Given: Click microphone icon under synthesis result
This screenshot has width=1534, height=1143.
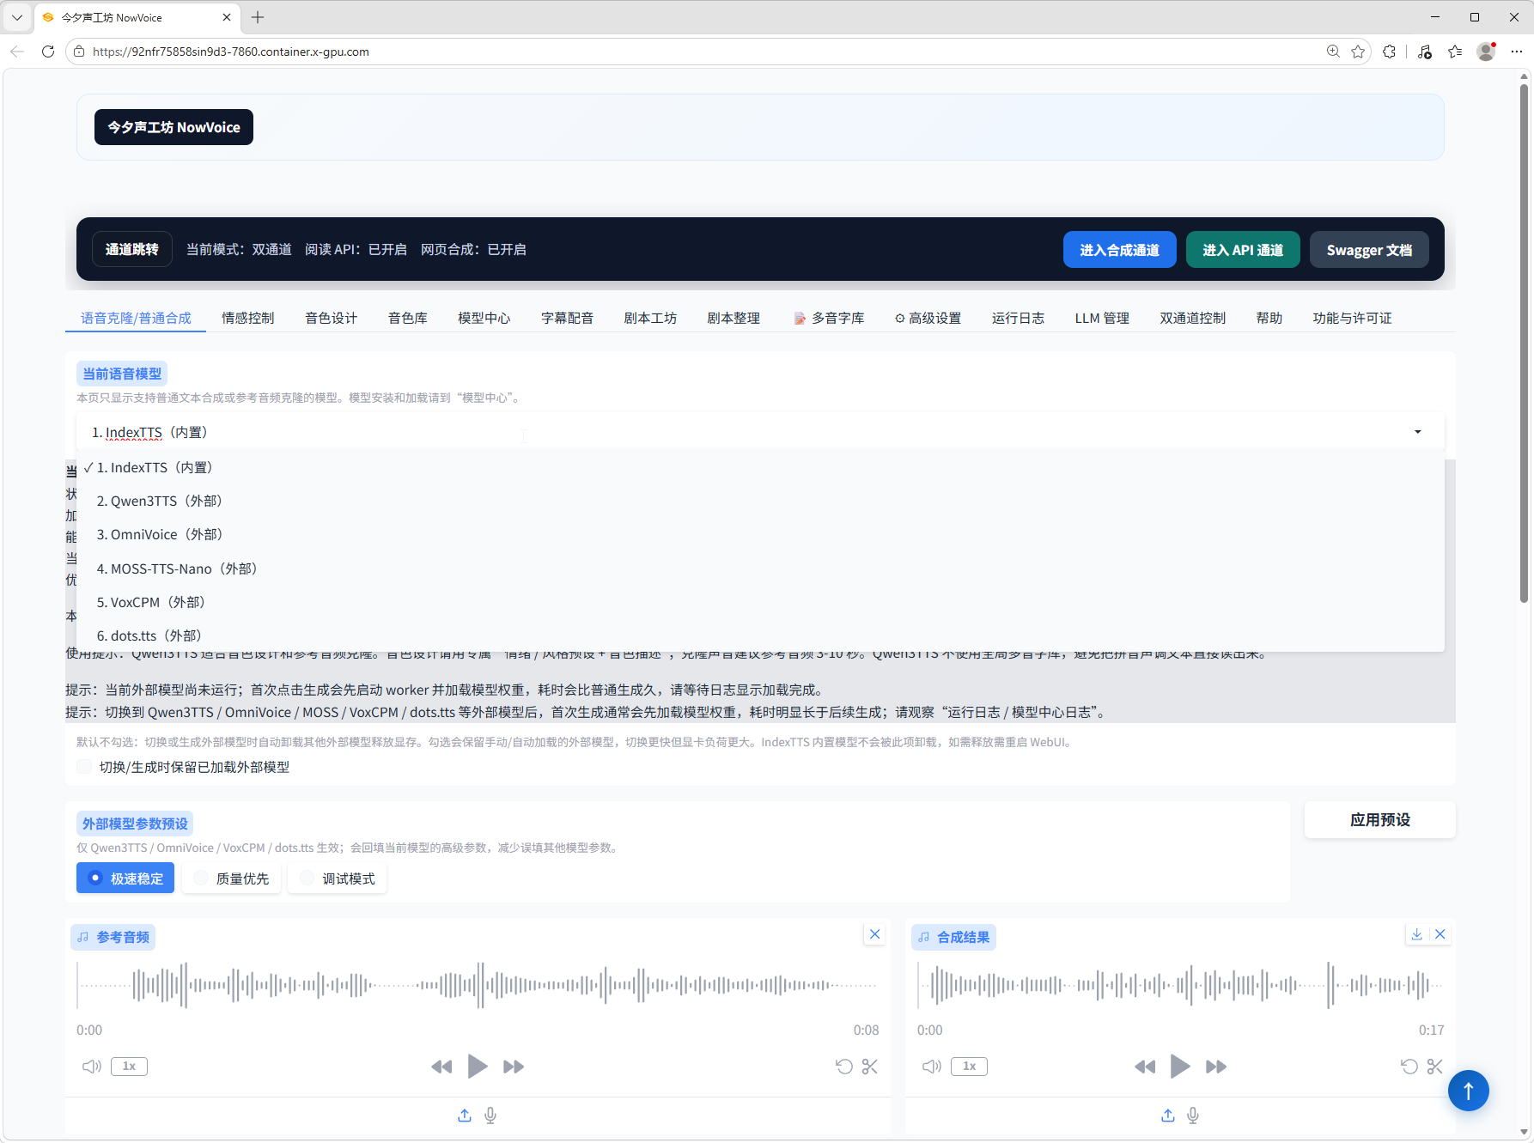Looking at the screenshot, I should click(1193, 1116).
